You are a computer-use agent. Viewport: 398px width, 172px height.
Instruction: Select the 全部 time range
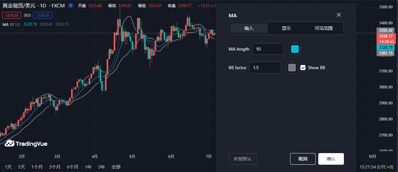pos(116,167)
